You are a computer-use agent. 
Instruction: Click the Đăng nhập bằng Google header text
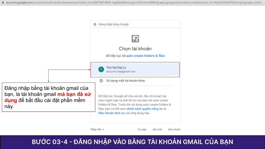pos(113,24)
